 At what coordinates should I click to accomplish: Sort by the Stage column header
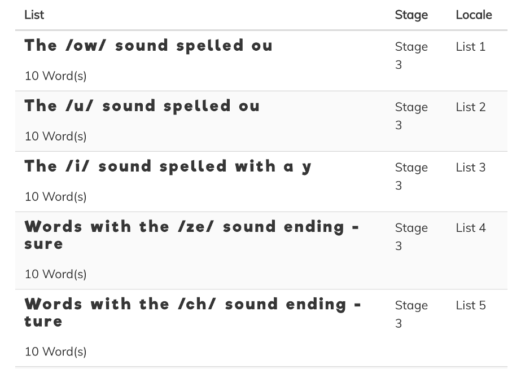pyautogui.click(x=411, y=15)
